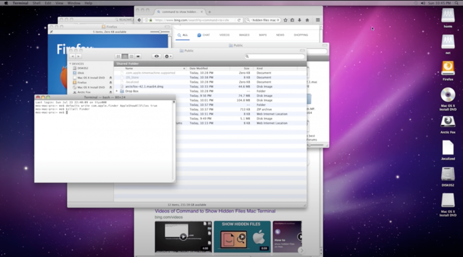
Task: Switch to the IMAGES tab on Bing
Action: [244, 35]
